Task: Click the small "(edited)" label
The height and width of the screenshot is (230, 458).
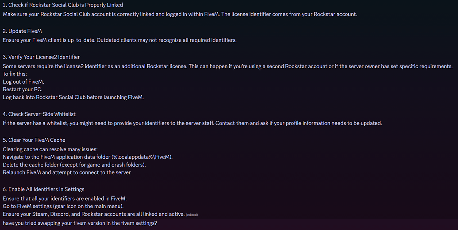Action: [192, 214]
